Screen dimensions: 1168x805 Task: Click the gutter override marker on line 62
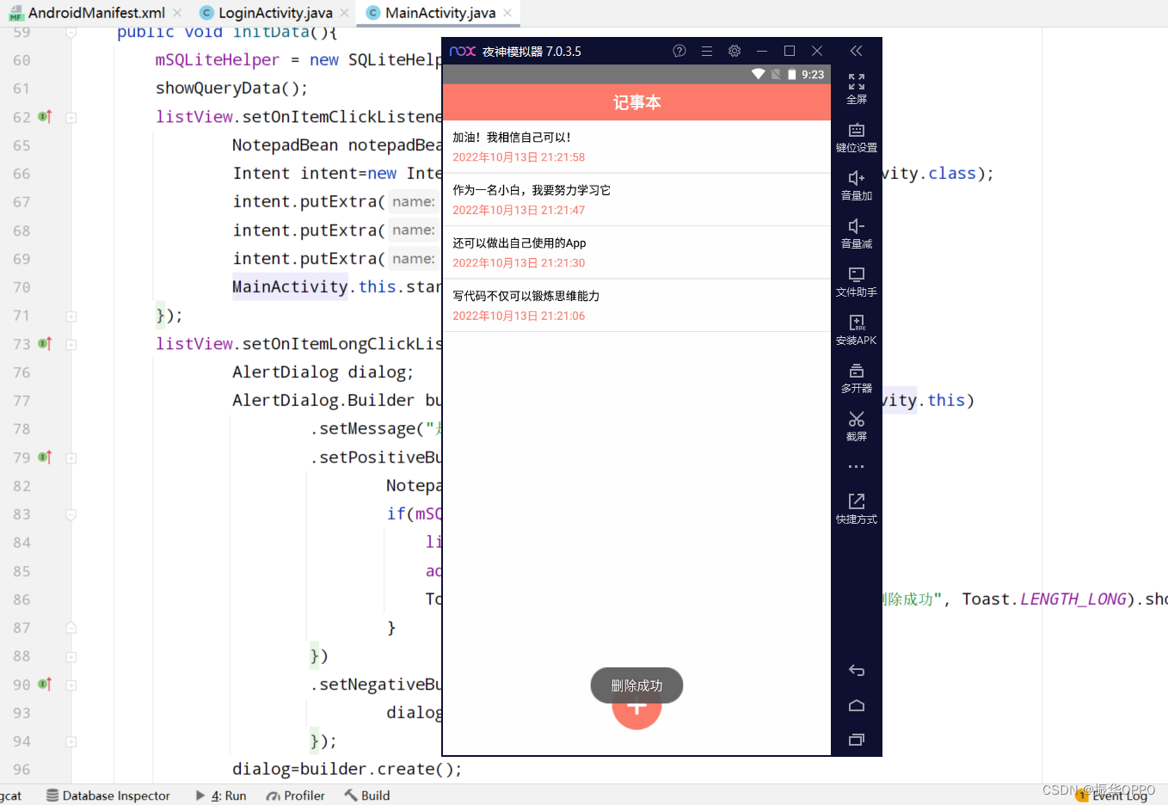tap(45, 117)
